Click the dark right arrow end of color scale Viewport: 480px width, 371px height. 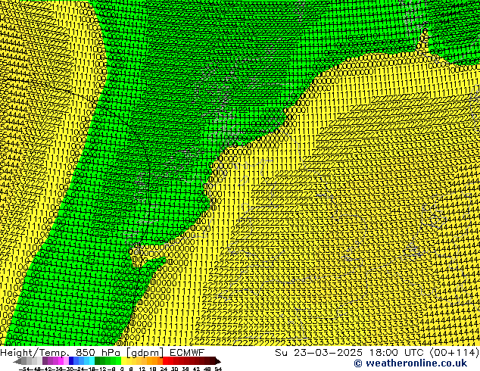click(218, 361)
